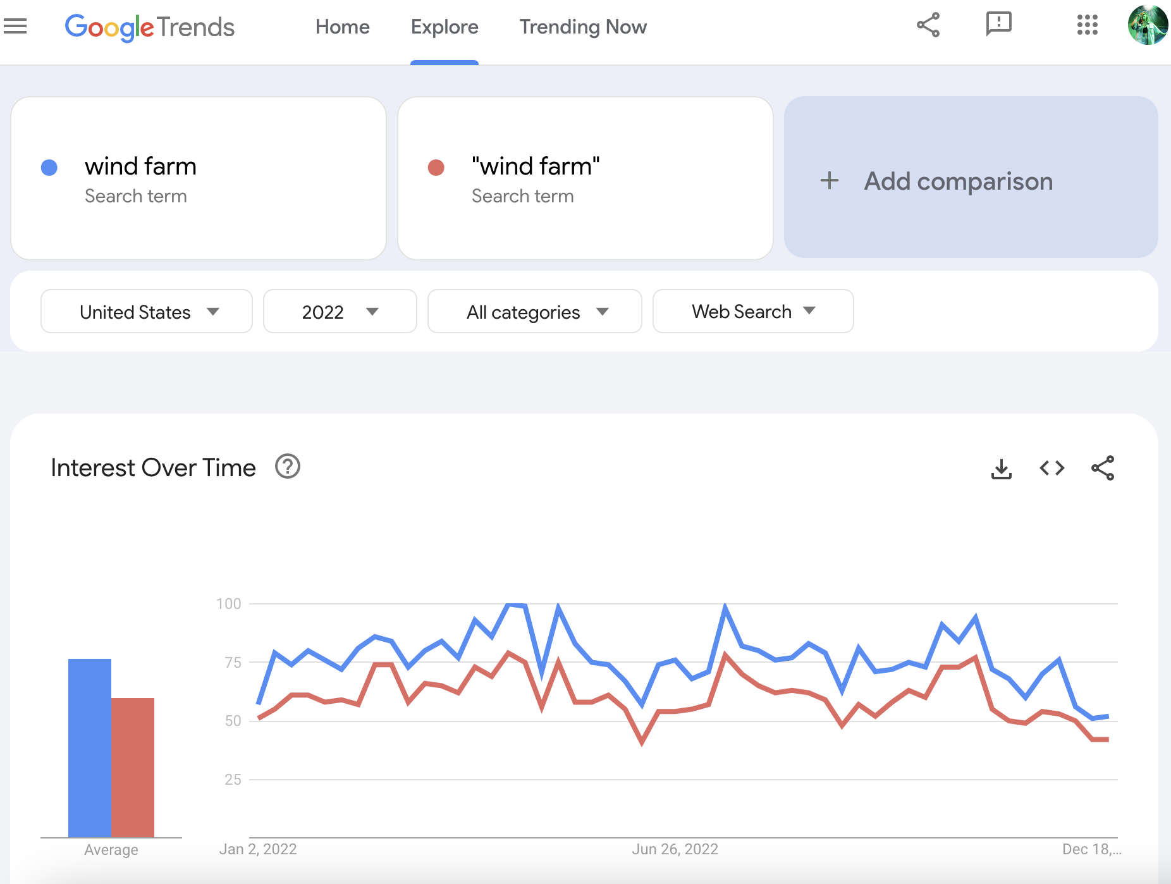Click the top header share icon
The image size is (1171, 884).
coord(928,25)
